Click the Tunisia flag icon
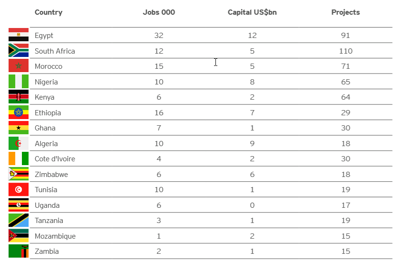 tap(19, 189)
